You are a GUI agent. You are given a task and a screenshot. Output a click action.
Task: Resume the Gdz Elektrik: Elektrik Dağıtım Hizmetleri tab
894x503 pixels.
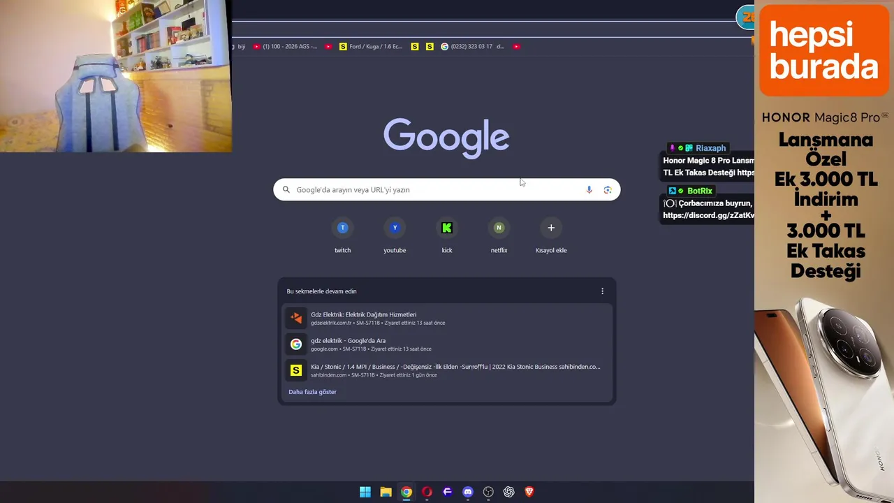tap(447, 318)
